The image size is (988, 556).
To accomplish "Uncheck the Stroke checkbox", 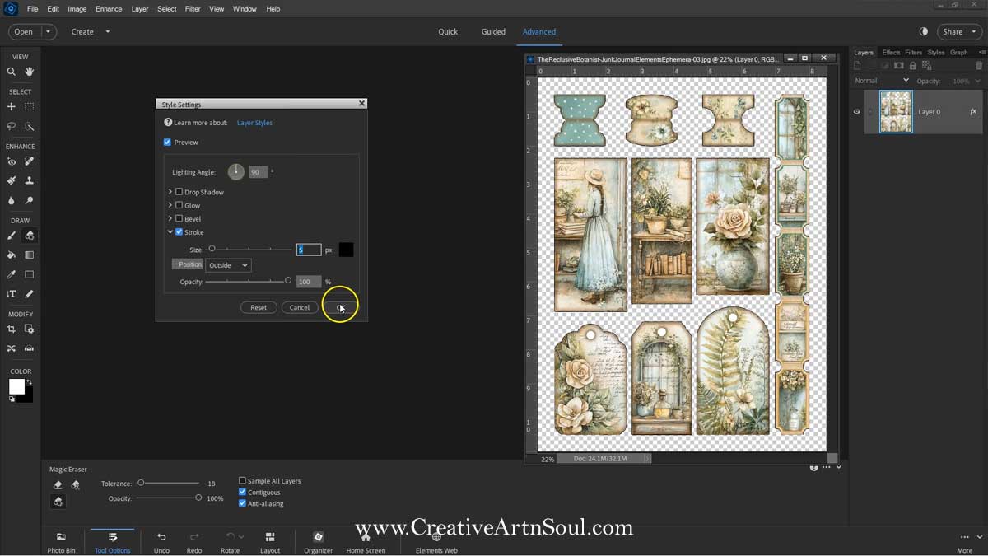I will (179, 232).
